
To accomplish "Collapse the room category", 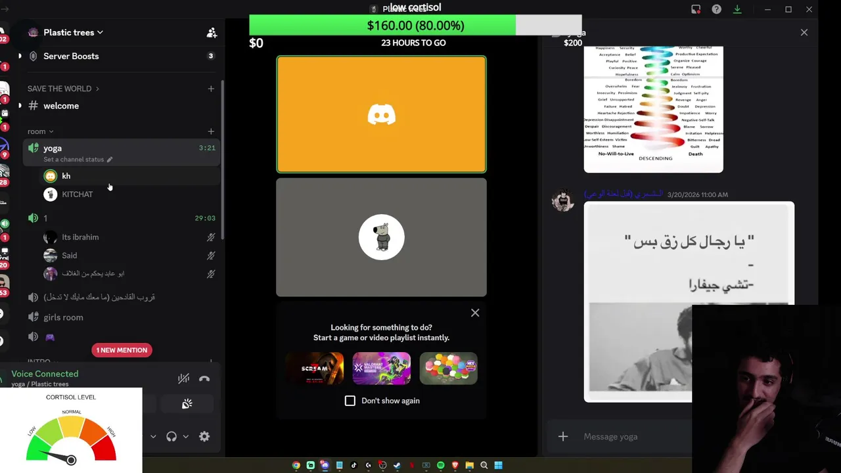I will coord(40,131).
